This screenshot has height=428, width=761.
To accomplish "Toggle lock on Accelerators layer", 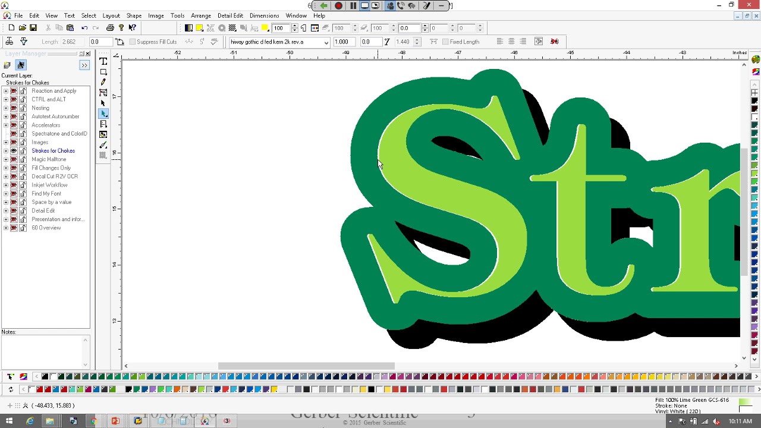I will [x=23, y=125].
